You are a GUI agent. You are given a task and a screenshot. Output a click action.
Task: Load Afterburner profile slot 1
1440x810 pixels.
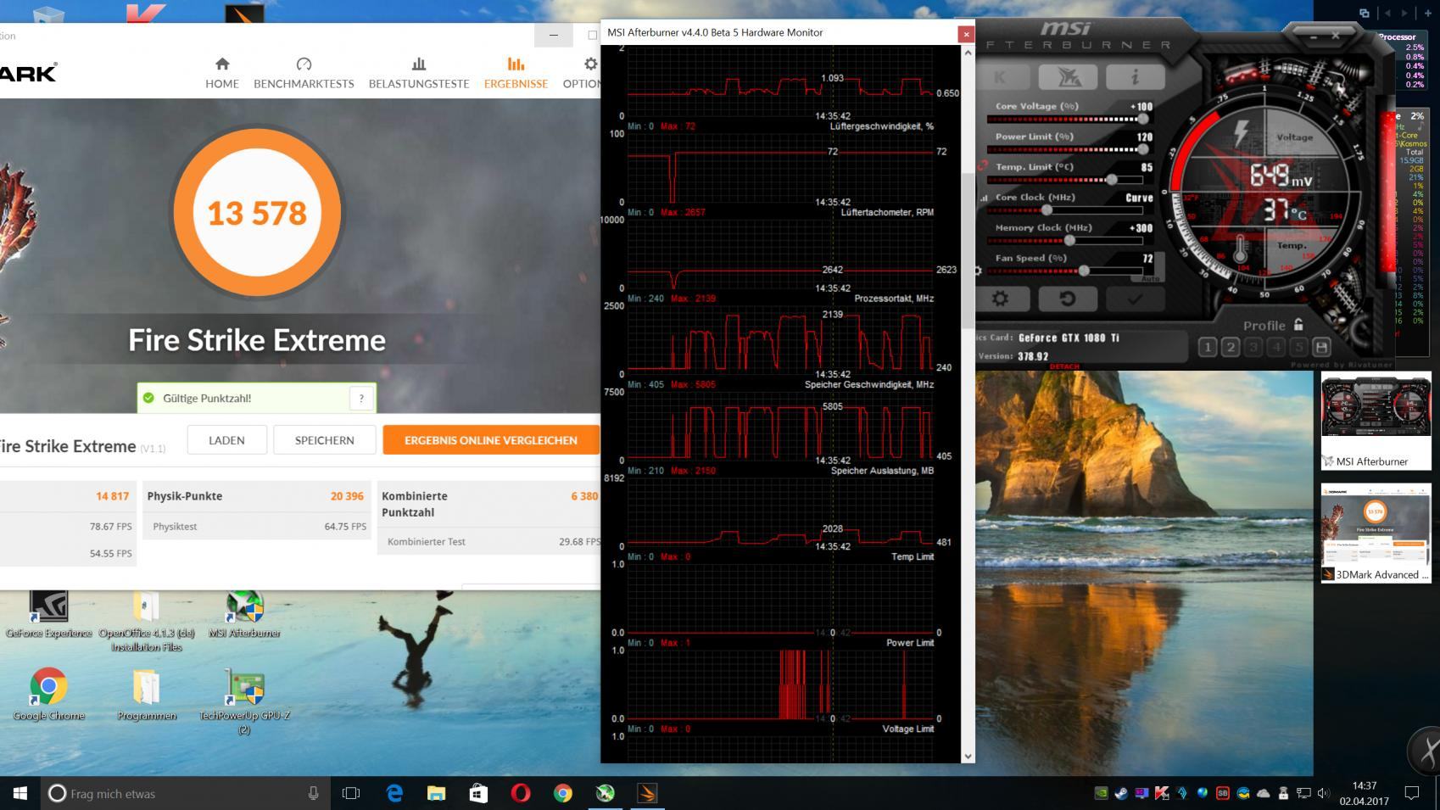click(x=1208, y=347)
